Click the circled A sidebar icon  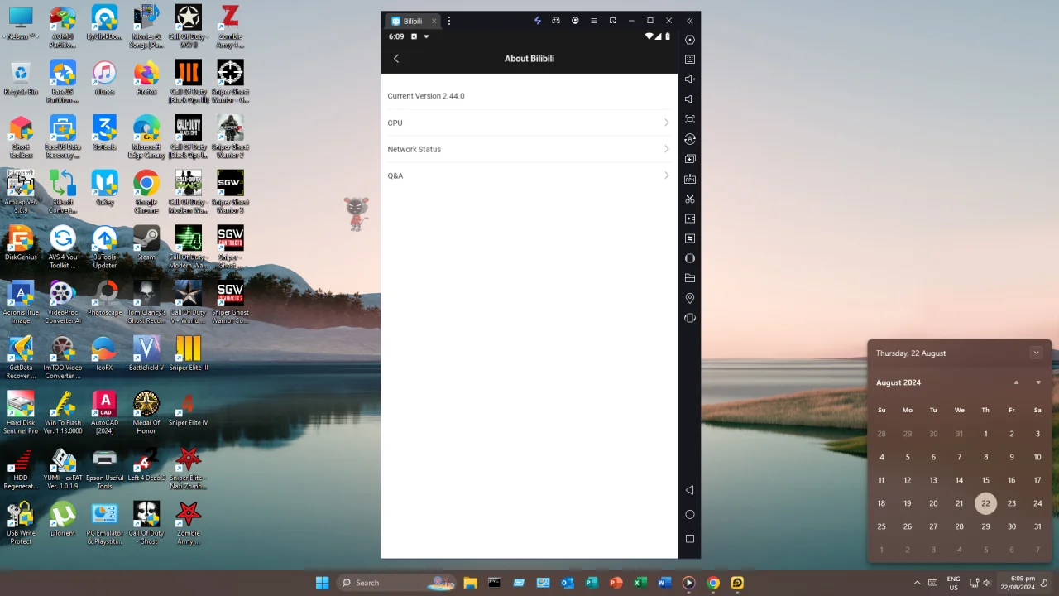tap(690, 139)
